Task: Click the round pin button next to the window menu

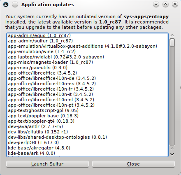Action: point(15,5)
